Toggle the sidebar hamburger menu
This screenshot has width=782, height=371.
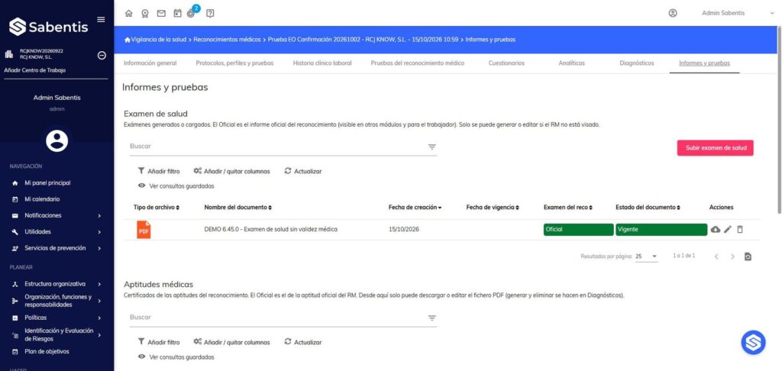click(x=101, y=19)
